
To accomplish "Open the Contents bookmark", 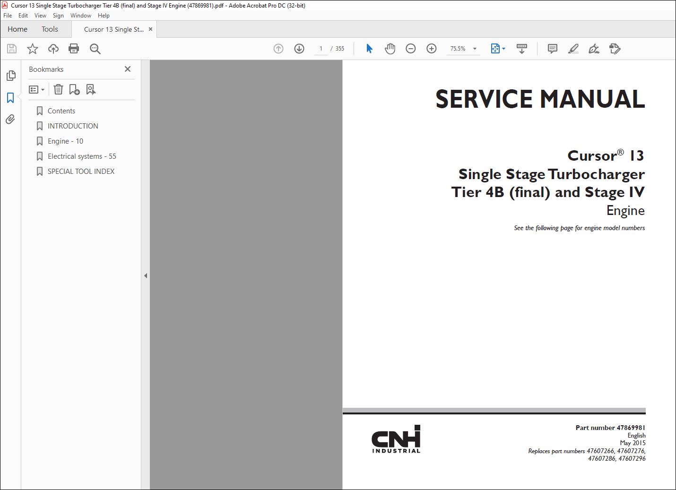I will 61,111.
